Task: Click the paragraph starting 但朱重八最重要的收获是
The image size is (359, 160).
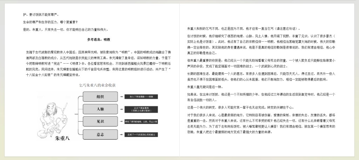Action: pyautogui.click(x=261, y=63)
